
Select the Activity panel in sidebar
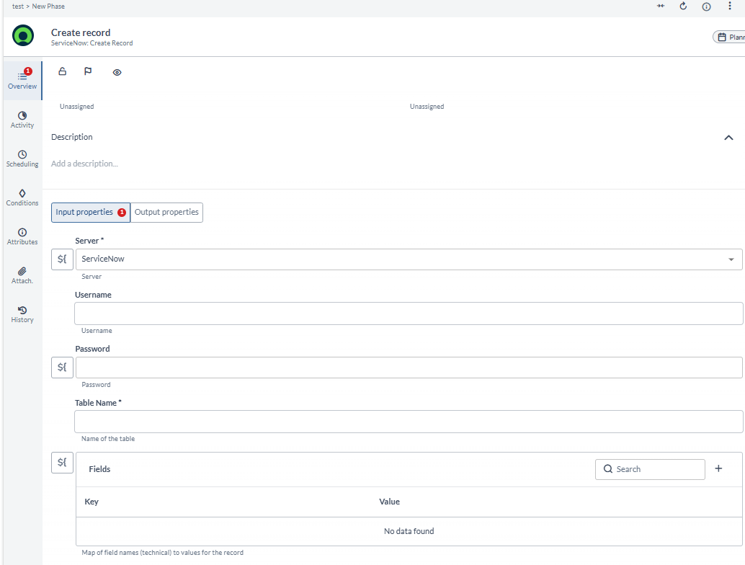pyautogui.click(x=22, y=120)
